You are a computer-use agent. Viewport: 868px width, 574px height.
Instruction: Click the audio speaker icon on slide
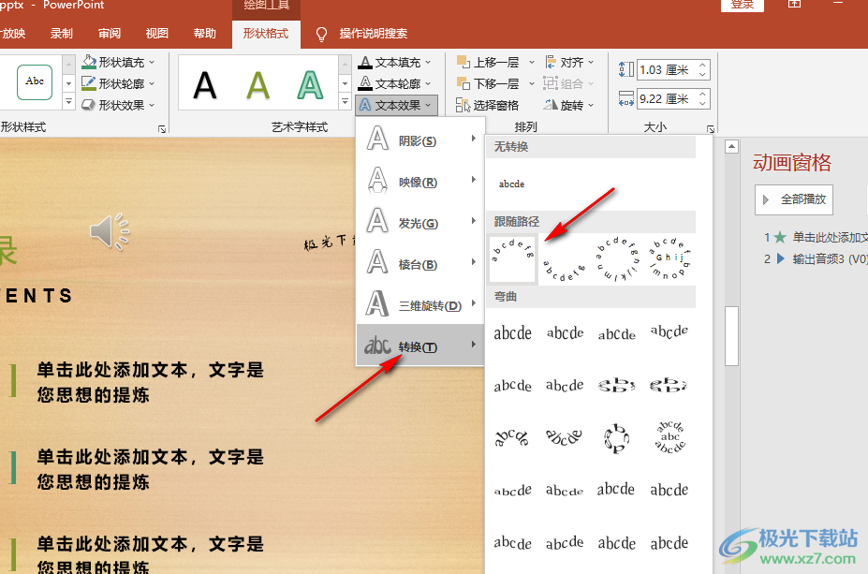point(109,231)
